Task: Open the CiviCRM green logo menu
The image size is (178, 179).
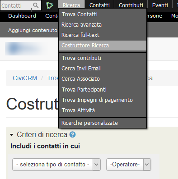Action: [50, 5]
